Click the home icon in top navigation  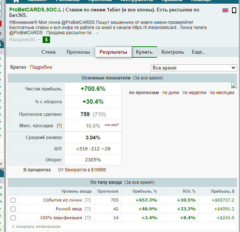click(16, 1)
